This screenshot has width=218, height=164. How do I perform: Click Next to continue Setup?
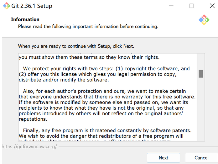(163, 158)
